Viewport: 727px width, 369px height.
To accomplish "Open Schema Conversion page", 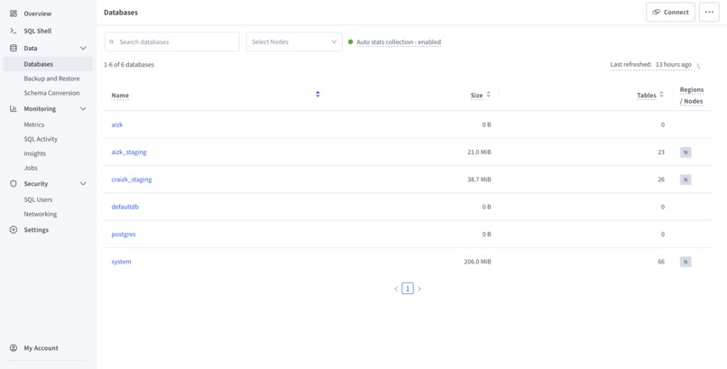I will click(51, 93).
